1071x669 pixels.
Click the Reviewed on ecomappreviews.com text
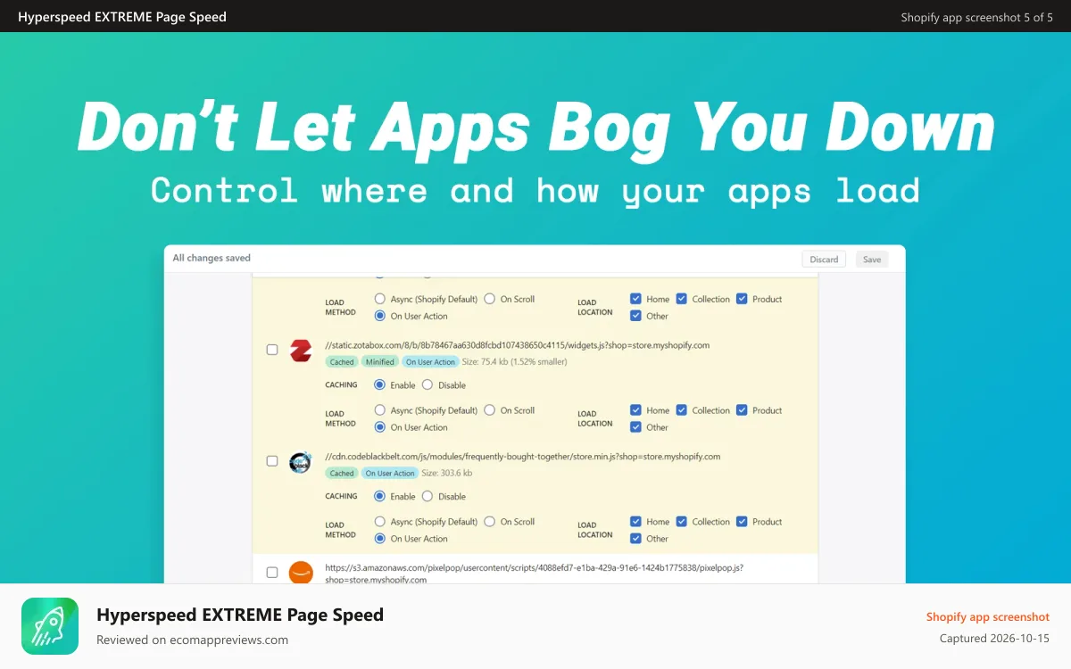(x=192, y=640)
